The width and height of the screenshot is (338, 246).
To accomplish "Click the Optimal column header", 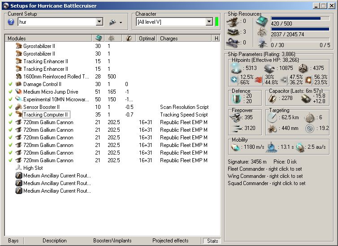I will pos(147,39).
